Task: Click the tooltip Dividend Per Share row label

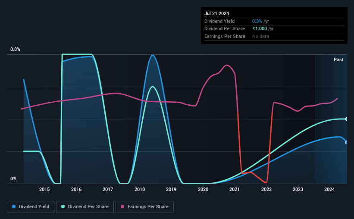Action: 225,29
